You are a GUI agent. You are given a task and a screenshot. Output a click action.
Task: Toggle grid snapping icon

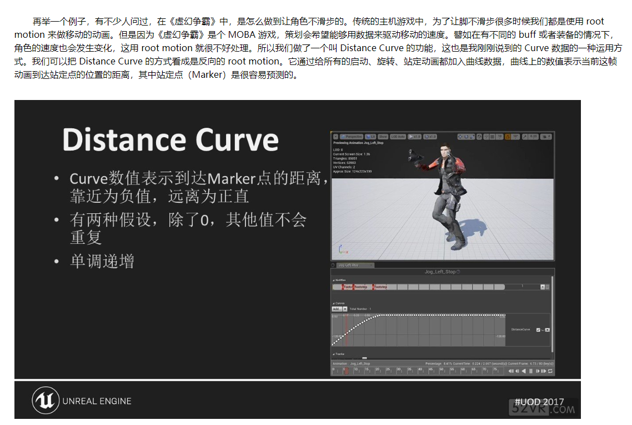[x=492, y=137]
